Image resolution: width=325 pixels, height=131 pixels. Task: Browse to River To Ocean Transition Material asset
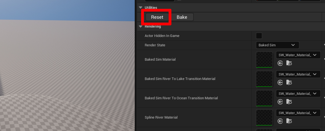(x=289, y=102)
